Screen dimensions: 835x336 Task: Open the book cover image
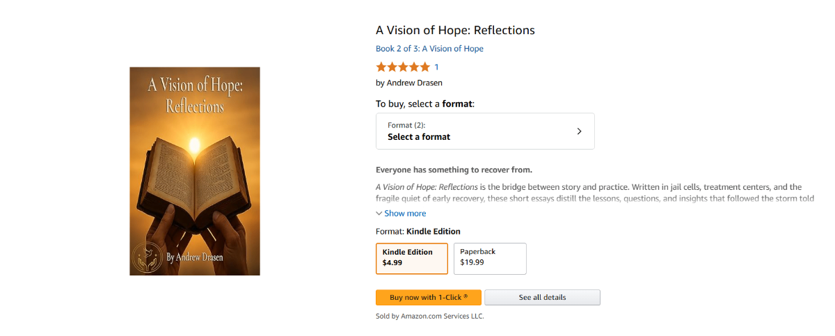click(195, 171)
